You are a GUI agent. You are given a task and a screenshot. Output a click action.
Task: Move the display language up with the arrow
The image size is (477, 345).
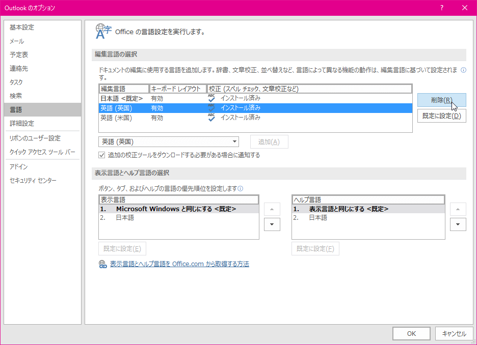pos(272,209)
